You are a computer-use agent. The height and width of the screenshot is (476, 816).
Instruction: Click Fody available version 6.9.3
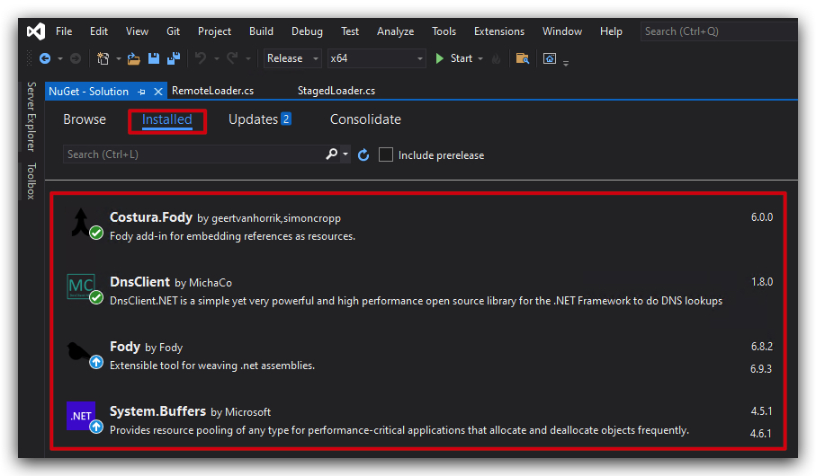(x=761, y=369)
